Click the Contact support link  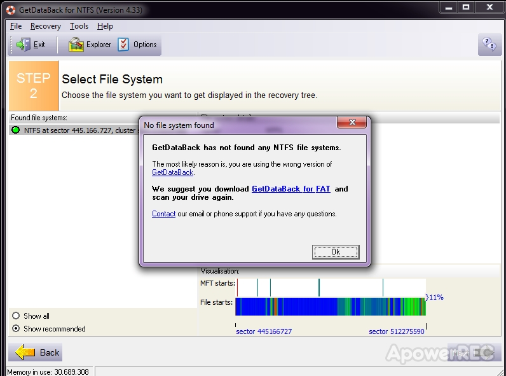(x=163, y=214)
